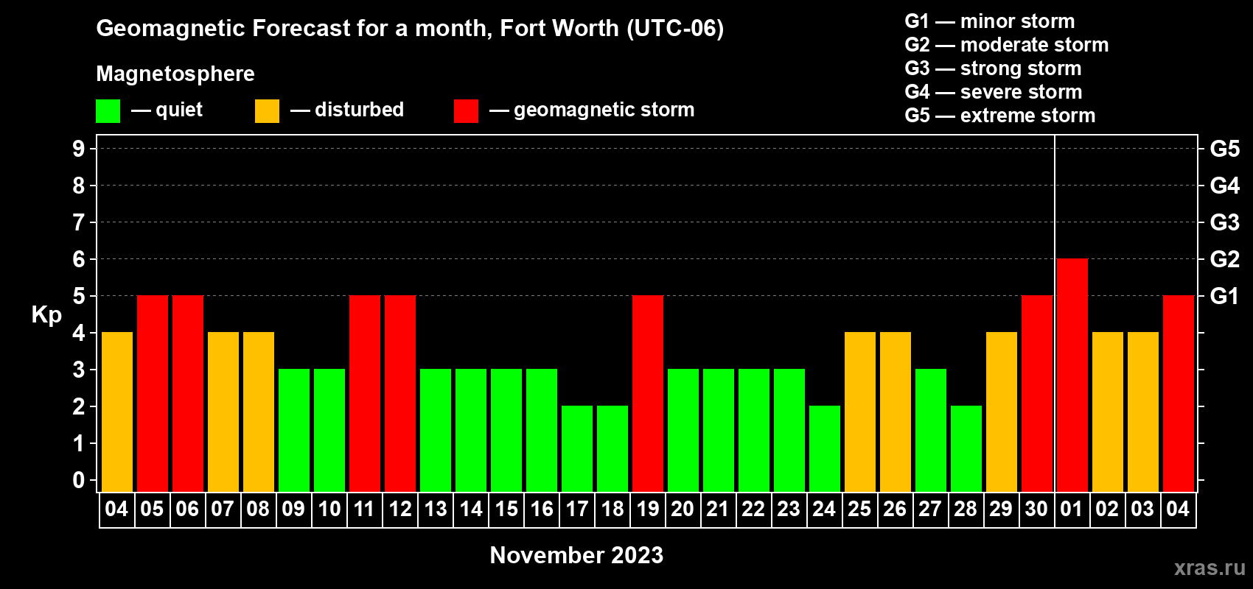Click the red geomagnetic storm legend swatch

coord(466,111)
